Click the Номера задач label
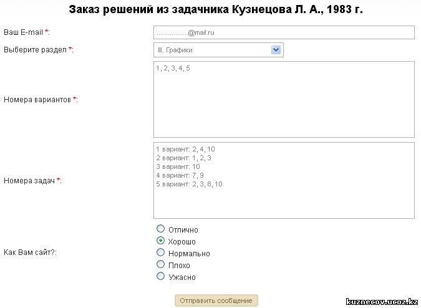The image size is (421, 308). (x=32, y=181)
